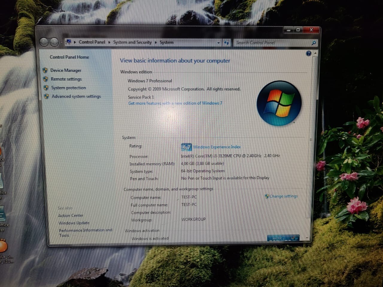
Task: Close the System window
Action: click(x=311, y=30)
